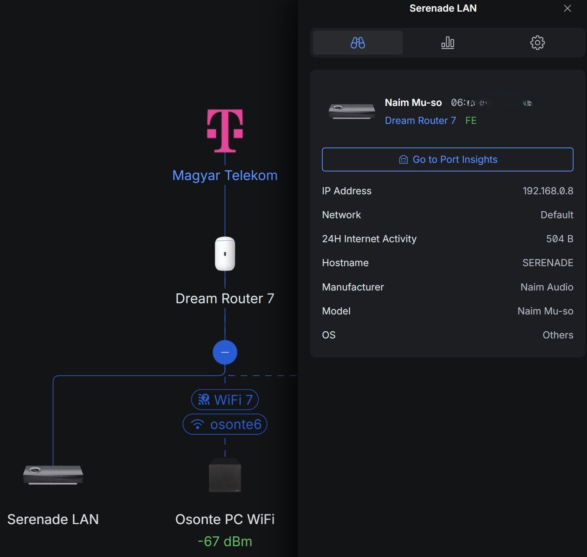Image resolution: width=587 pixels, height=557 pixels.
Task: Click the FE link speed label
Action: [471, 121]
